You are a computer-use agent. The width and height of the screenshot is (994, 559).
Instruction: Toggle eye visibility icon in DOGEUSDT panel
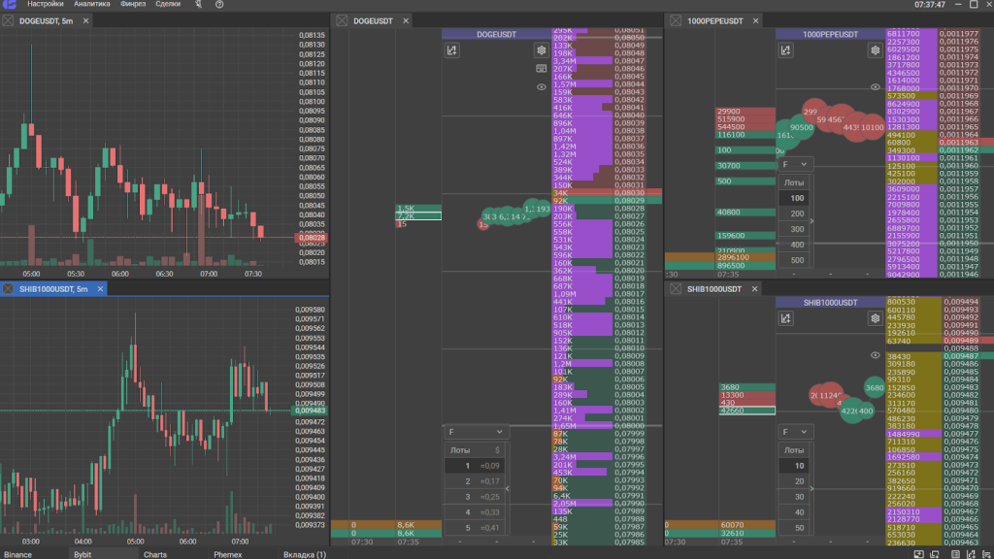click(542, 87)
